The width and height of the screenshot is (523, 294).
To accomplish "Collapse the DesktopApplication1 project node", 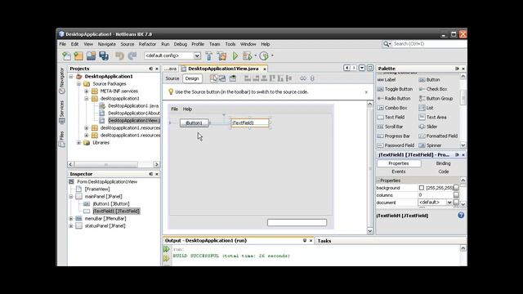I will [x=71, y=76].
